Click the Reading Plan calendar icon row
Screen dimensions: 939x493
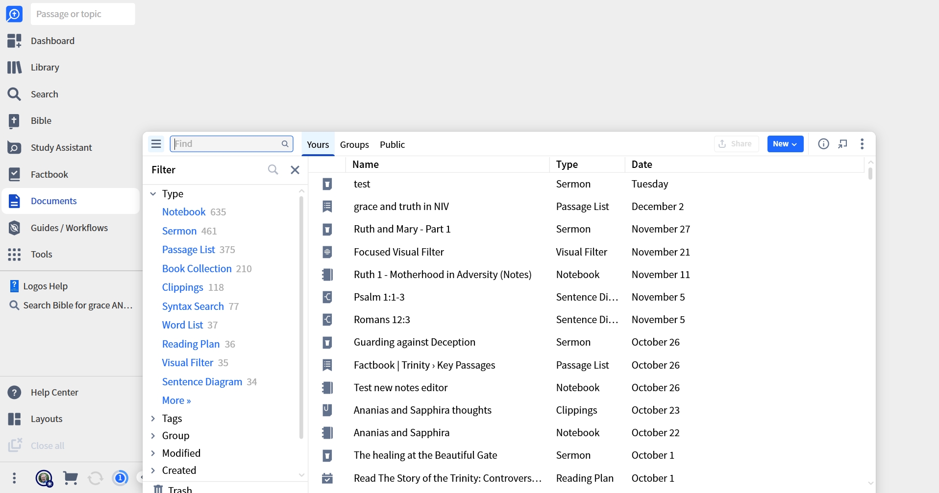coord(327,478)
